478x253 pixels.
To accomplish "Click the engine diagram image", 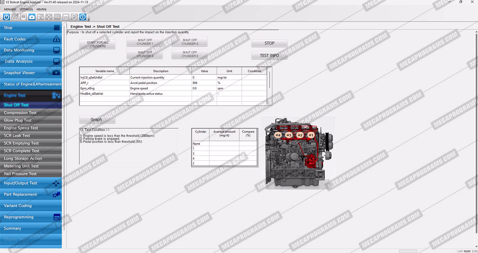I will [297, 153].
